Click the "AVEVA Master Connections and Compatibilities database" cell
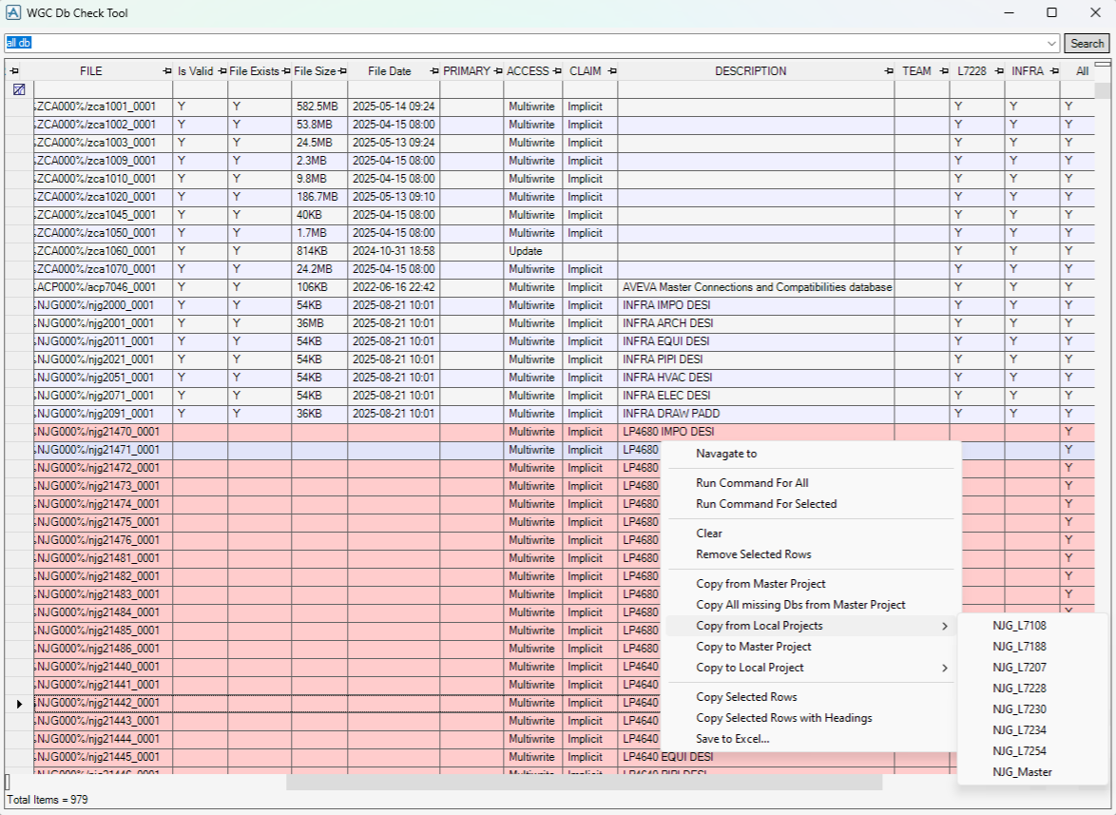Viewport: 1116px width, 815px height. pyautogui.click(x=756, y=287)
